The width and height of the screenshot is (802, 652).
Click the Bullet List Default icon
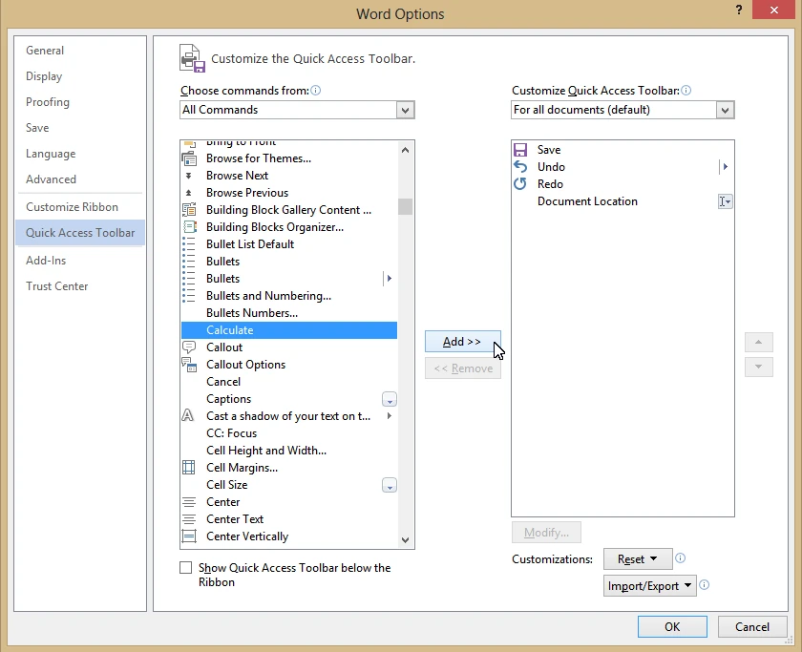(189, 244)
